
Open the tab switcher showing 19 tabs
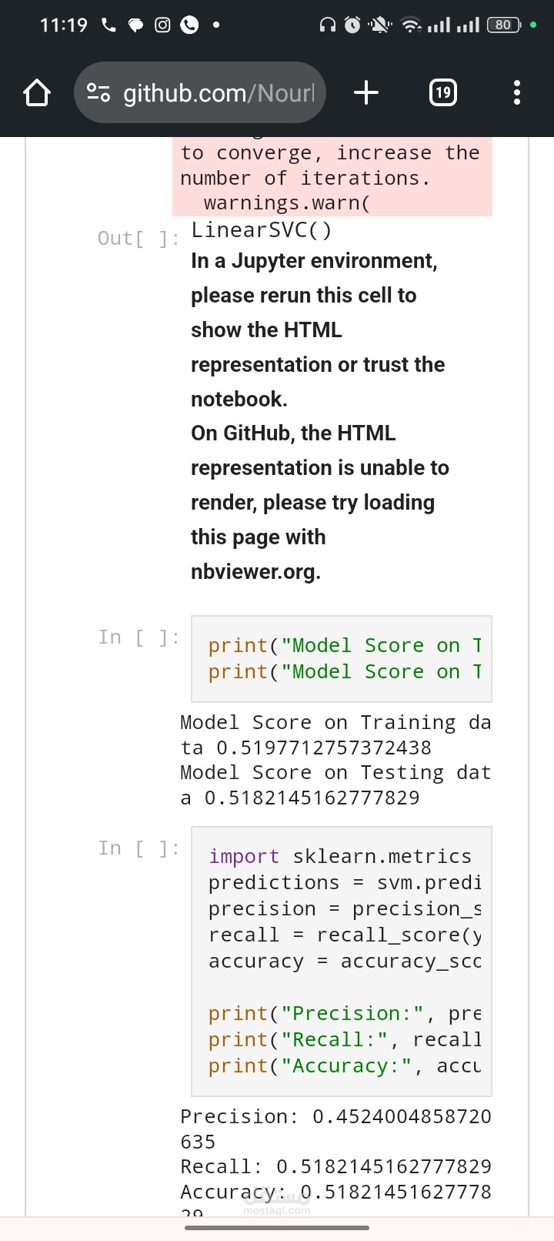(x=442, y=93)
